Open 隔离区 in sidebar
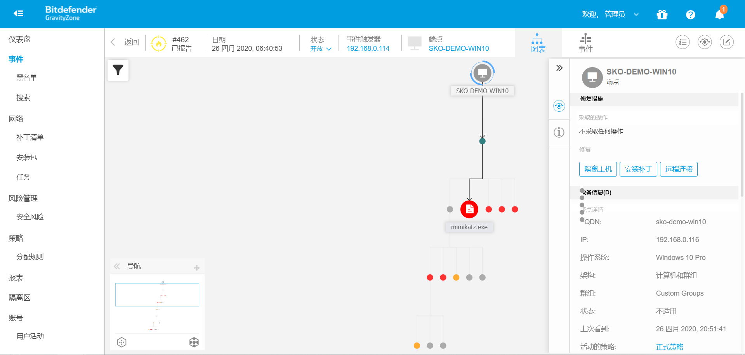The width and height of the screenshot is (745, 355). click(19, 298)
